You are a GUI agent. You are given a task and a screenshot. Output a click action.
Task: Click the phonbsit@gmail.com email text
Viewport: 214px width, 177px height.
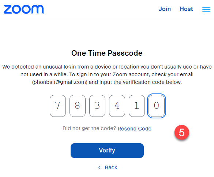[60, 82]
